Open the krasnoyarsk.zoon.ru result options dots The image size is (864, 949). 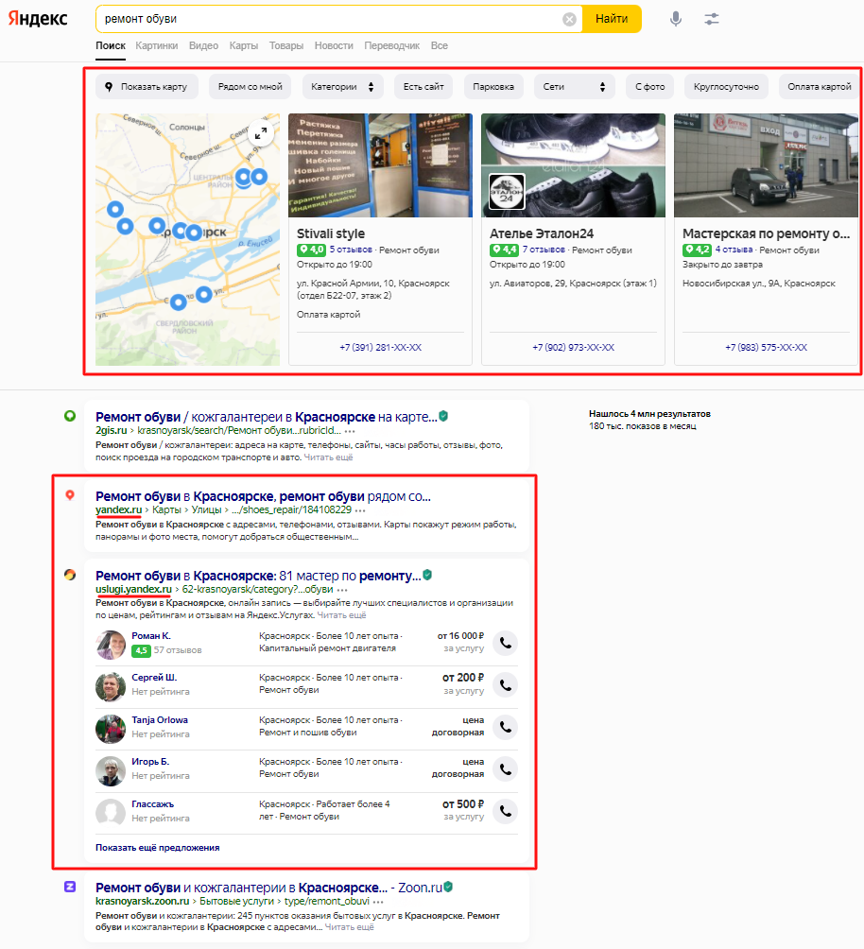pos(378,903)
